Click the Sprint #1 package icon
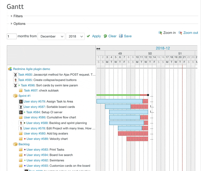 coord(15,96)
